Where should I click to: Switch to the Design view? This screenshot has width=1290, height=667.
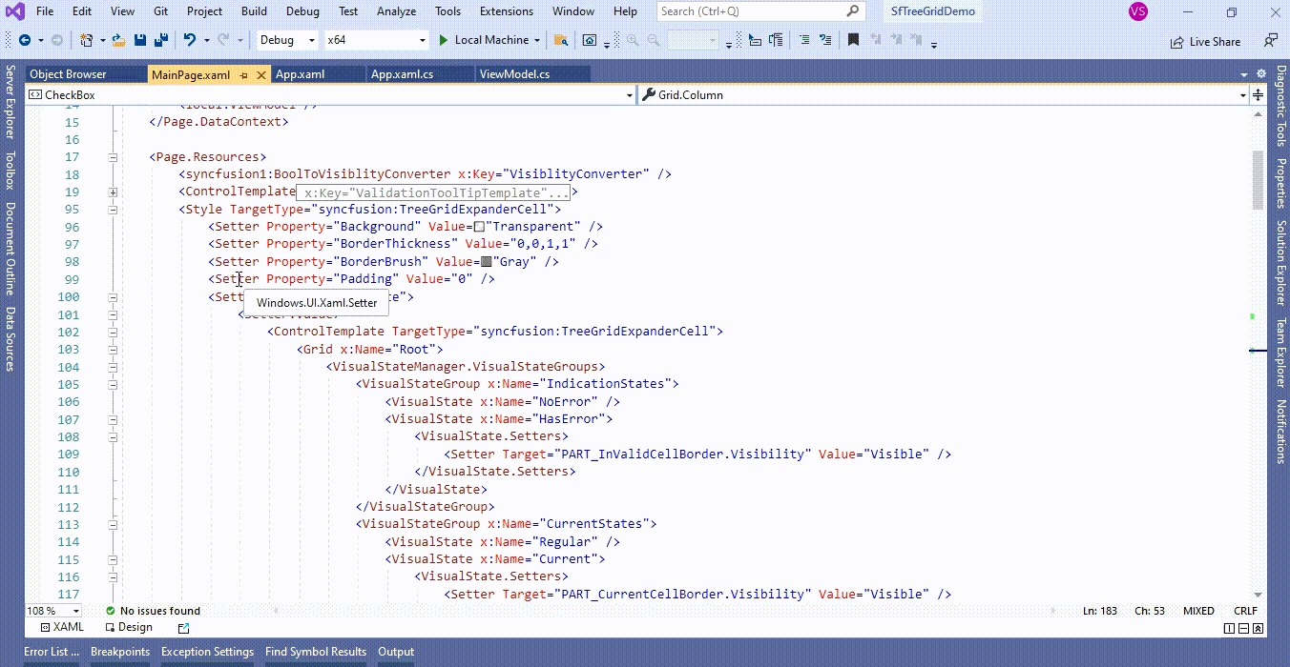point(129,627)
